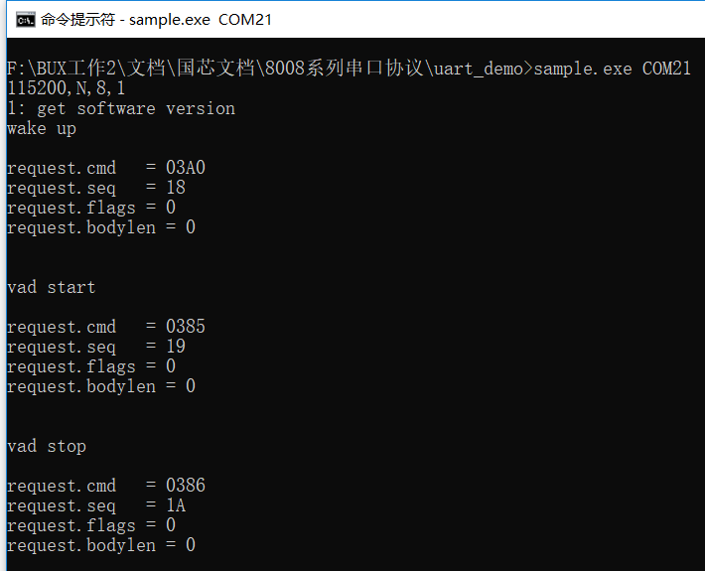Click the '115200,N,8,1' serial settings line
Image resolution: width=705 pixels, height=571 pixels.
[67, 88]
